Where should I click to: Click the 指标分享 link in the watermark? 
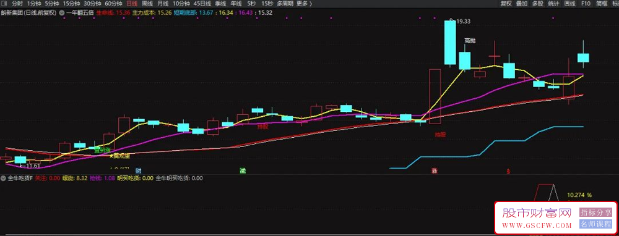(x=595, y=213)
